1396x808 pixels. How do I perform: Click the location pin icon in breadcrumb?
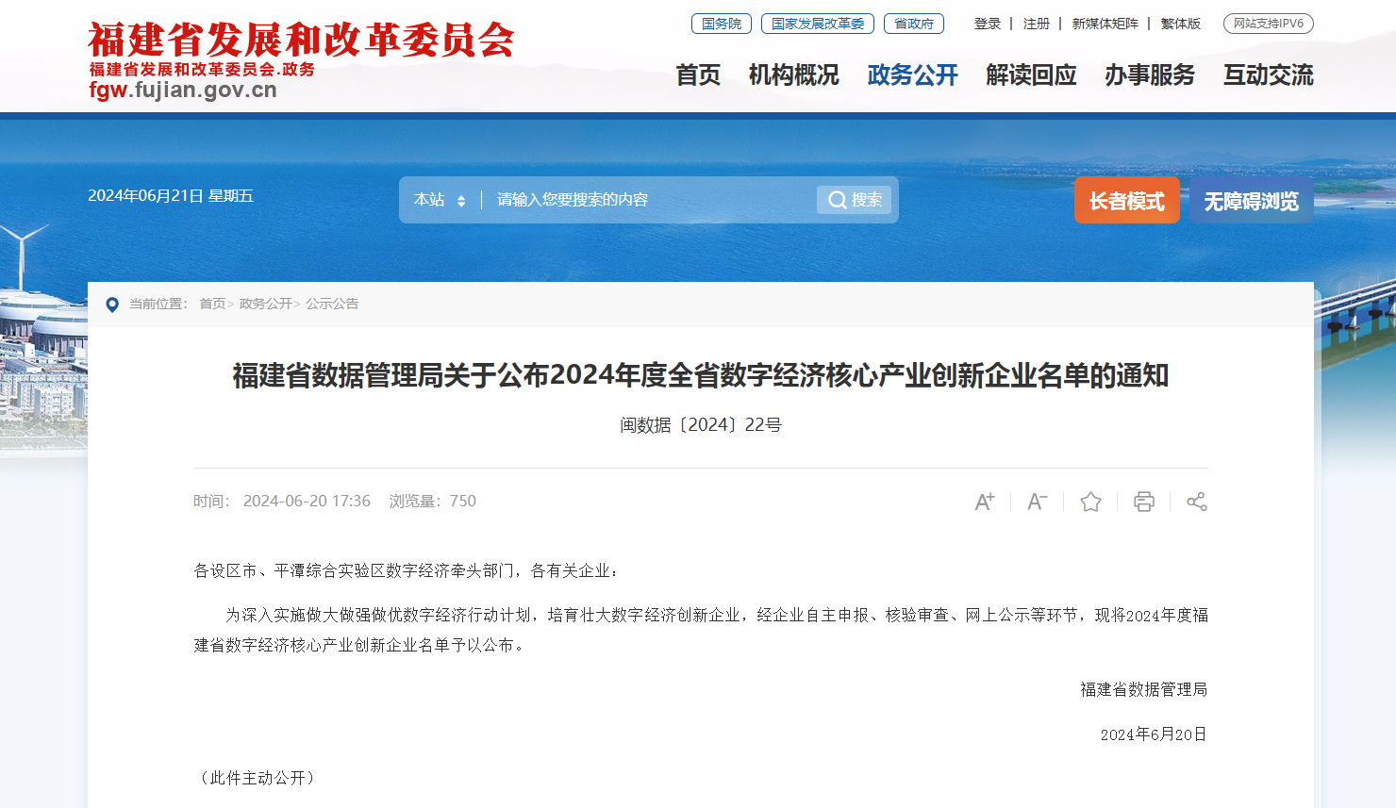[112, 305]
